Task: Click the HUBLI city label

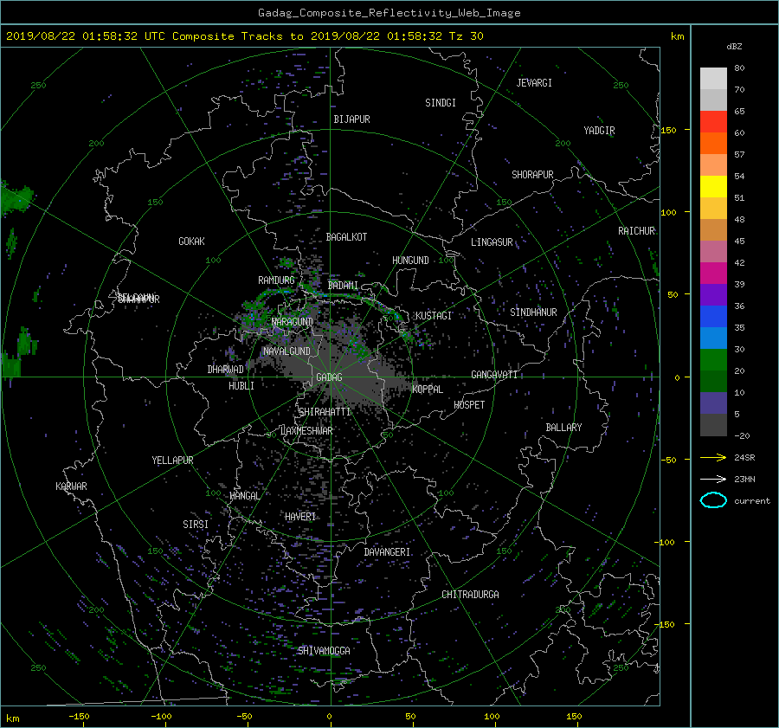Action: pos(241,385)
